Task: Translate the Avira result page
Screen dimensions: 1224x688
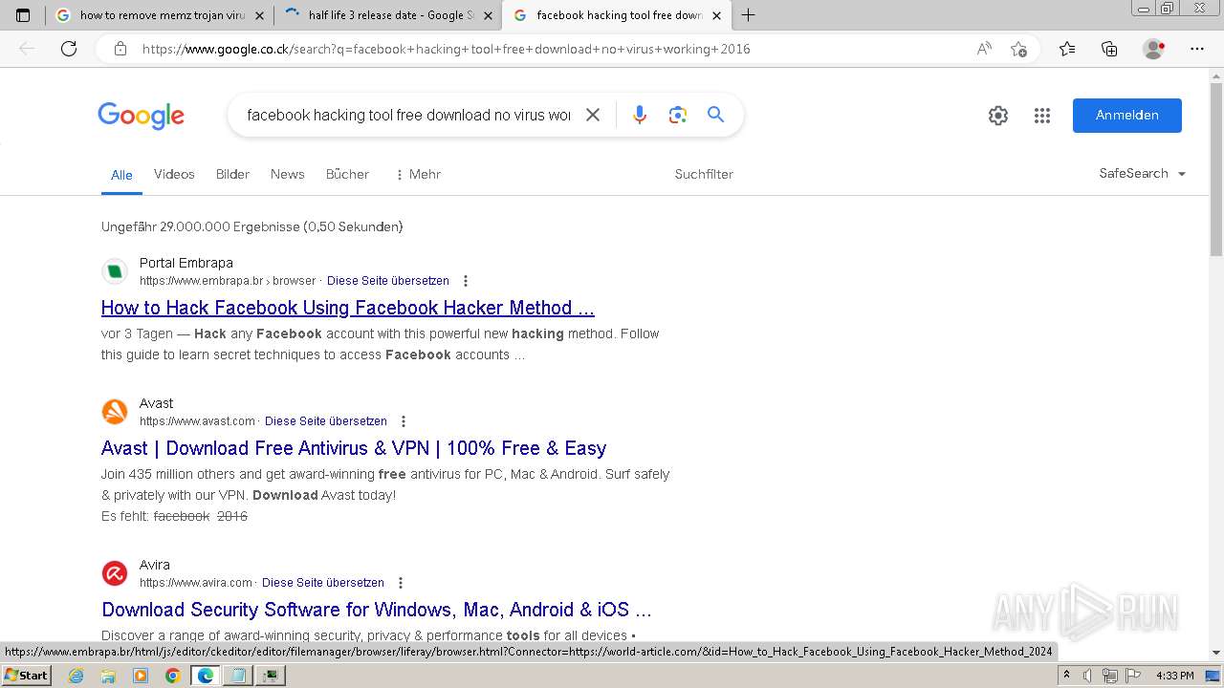Action: pos(323,583)
